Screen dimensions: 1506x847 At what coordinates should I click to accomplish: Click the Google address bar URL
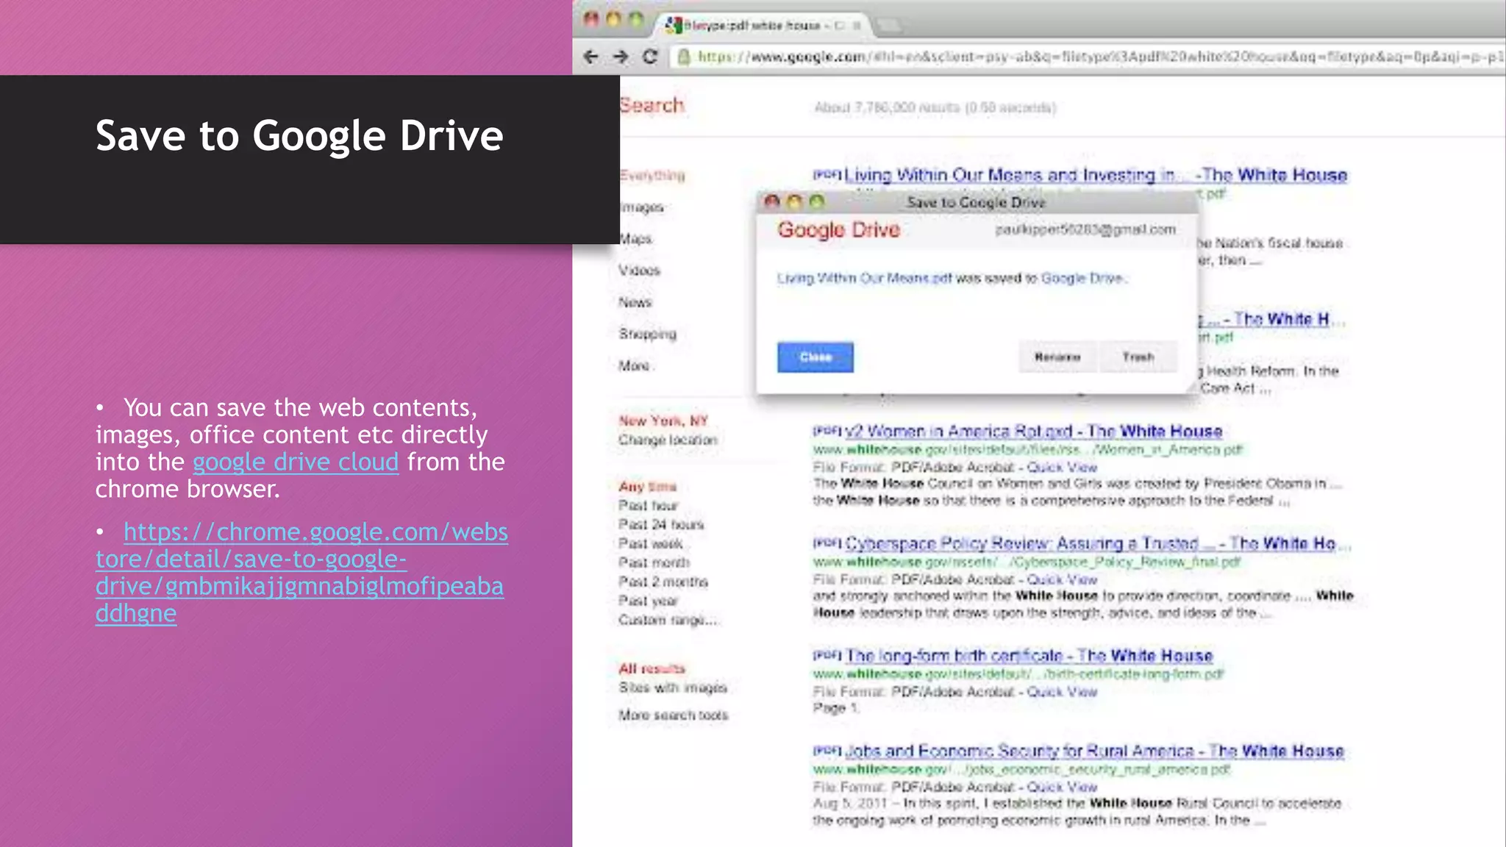[1099, 57]
